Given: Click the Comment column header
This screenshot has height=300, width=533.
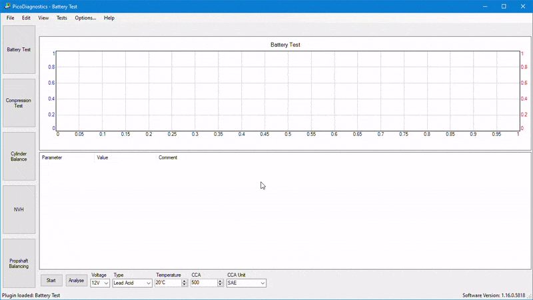Looking at the screenshot, I should pyautogui.click(x=168, y=157).
